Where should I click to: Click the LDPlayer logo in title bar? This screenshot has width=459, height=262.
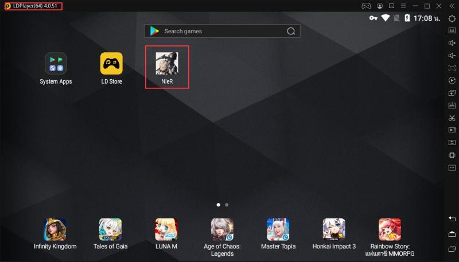(8, 6)
